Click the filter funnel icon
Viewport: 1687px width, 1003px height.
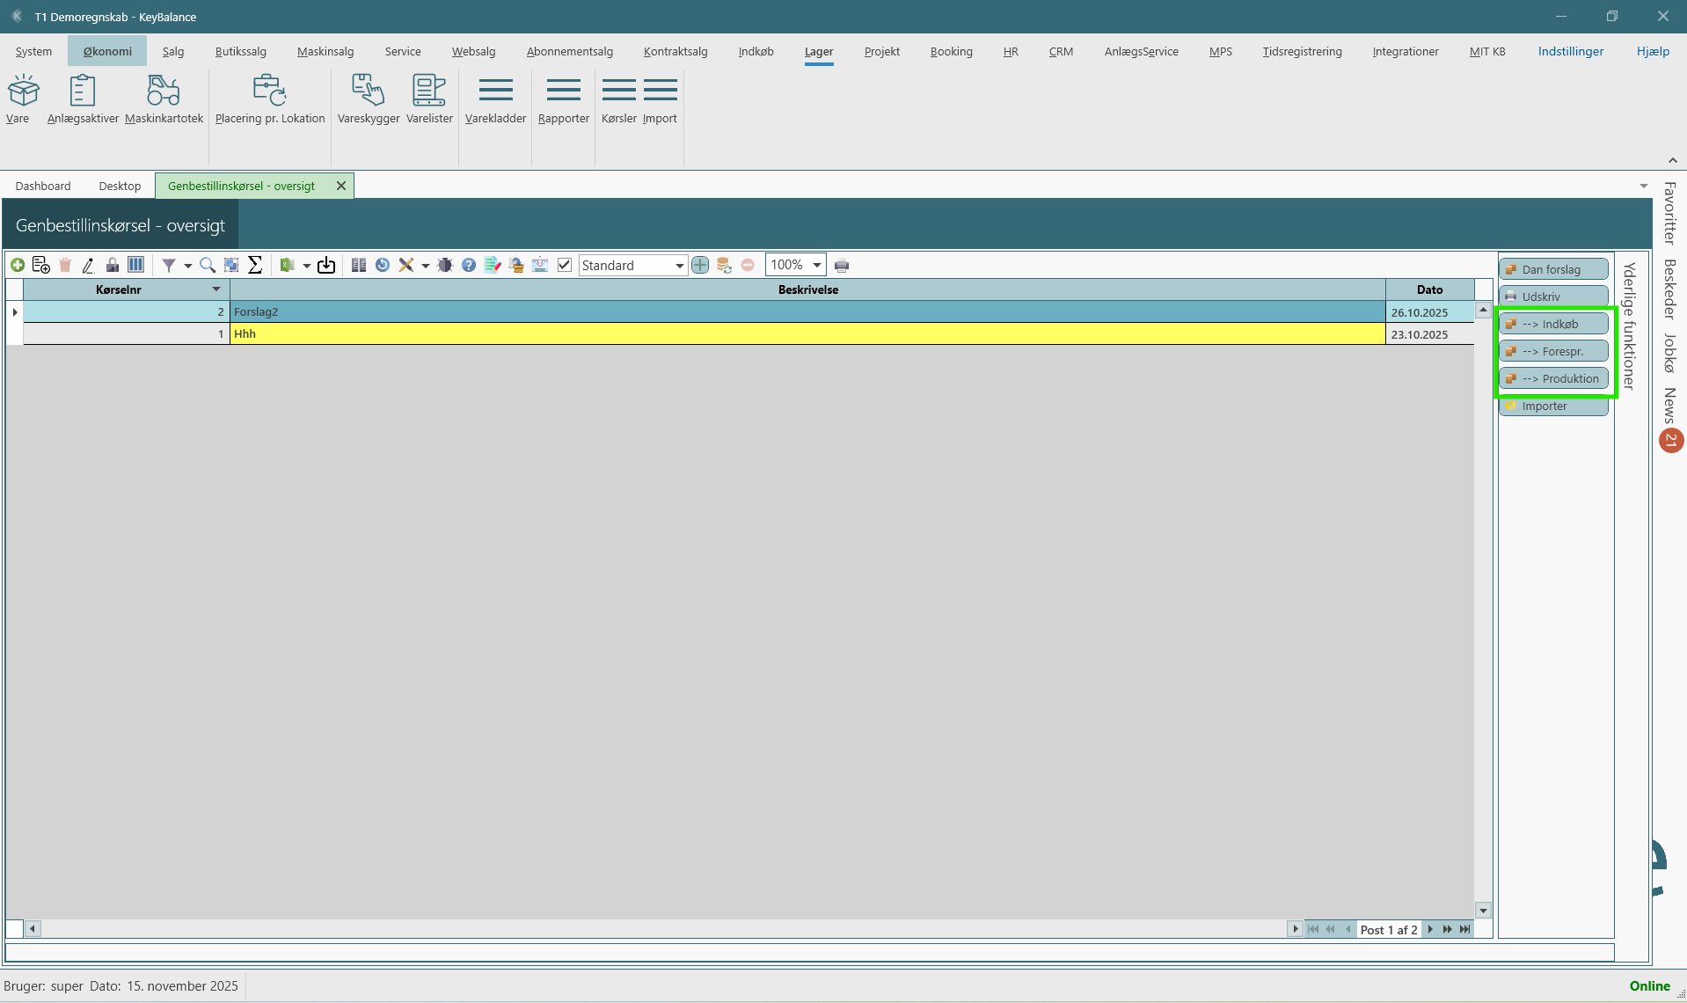point(169,265)
